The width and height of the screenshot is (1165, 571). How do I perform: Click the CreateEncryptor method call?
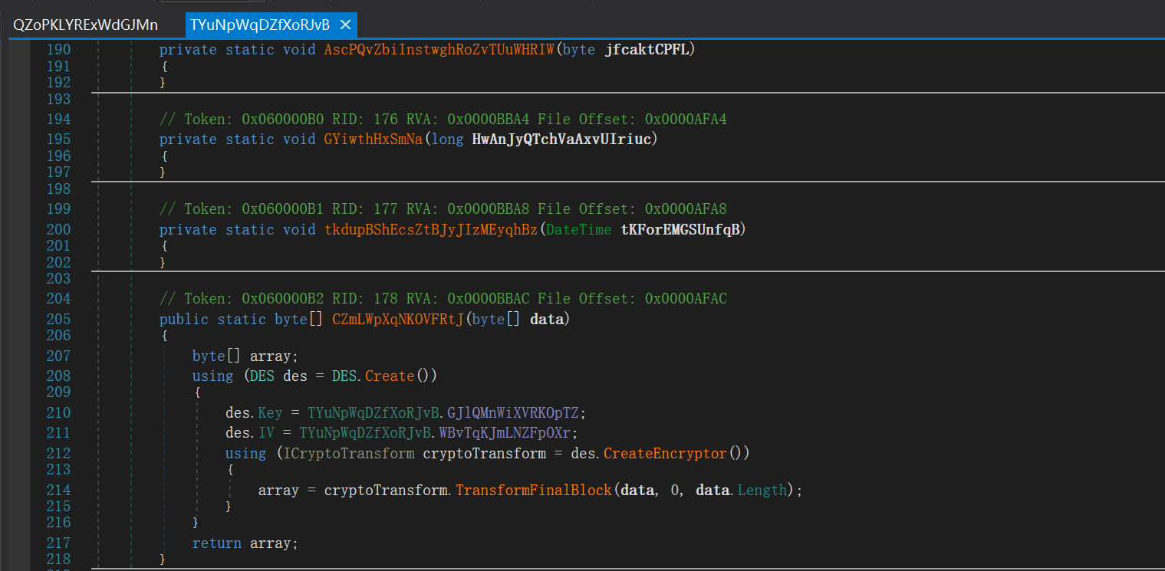pos(664,454)
